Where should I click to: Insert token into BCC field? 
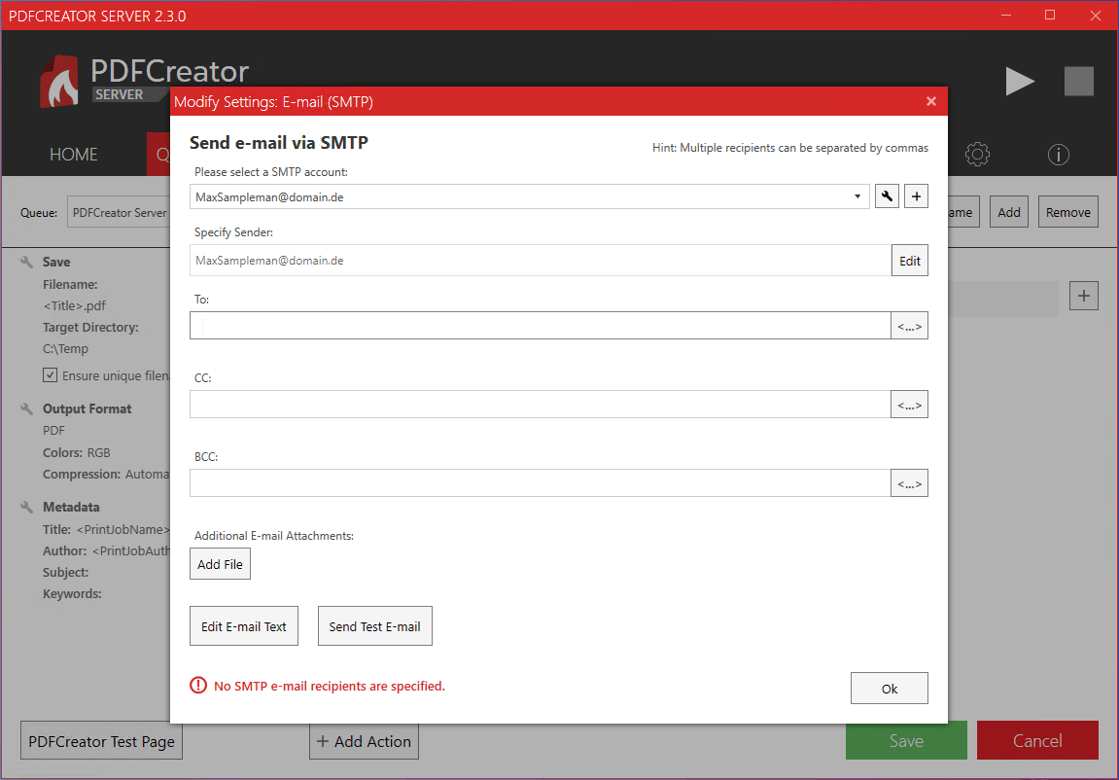point(909,482)
